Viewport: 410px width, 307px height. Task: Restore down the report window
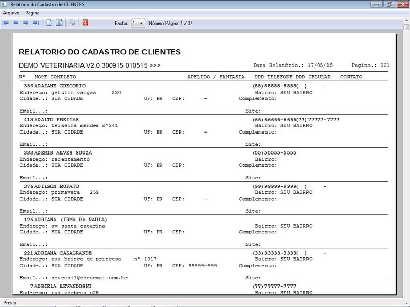tap(388, 4)
